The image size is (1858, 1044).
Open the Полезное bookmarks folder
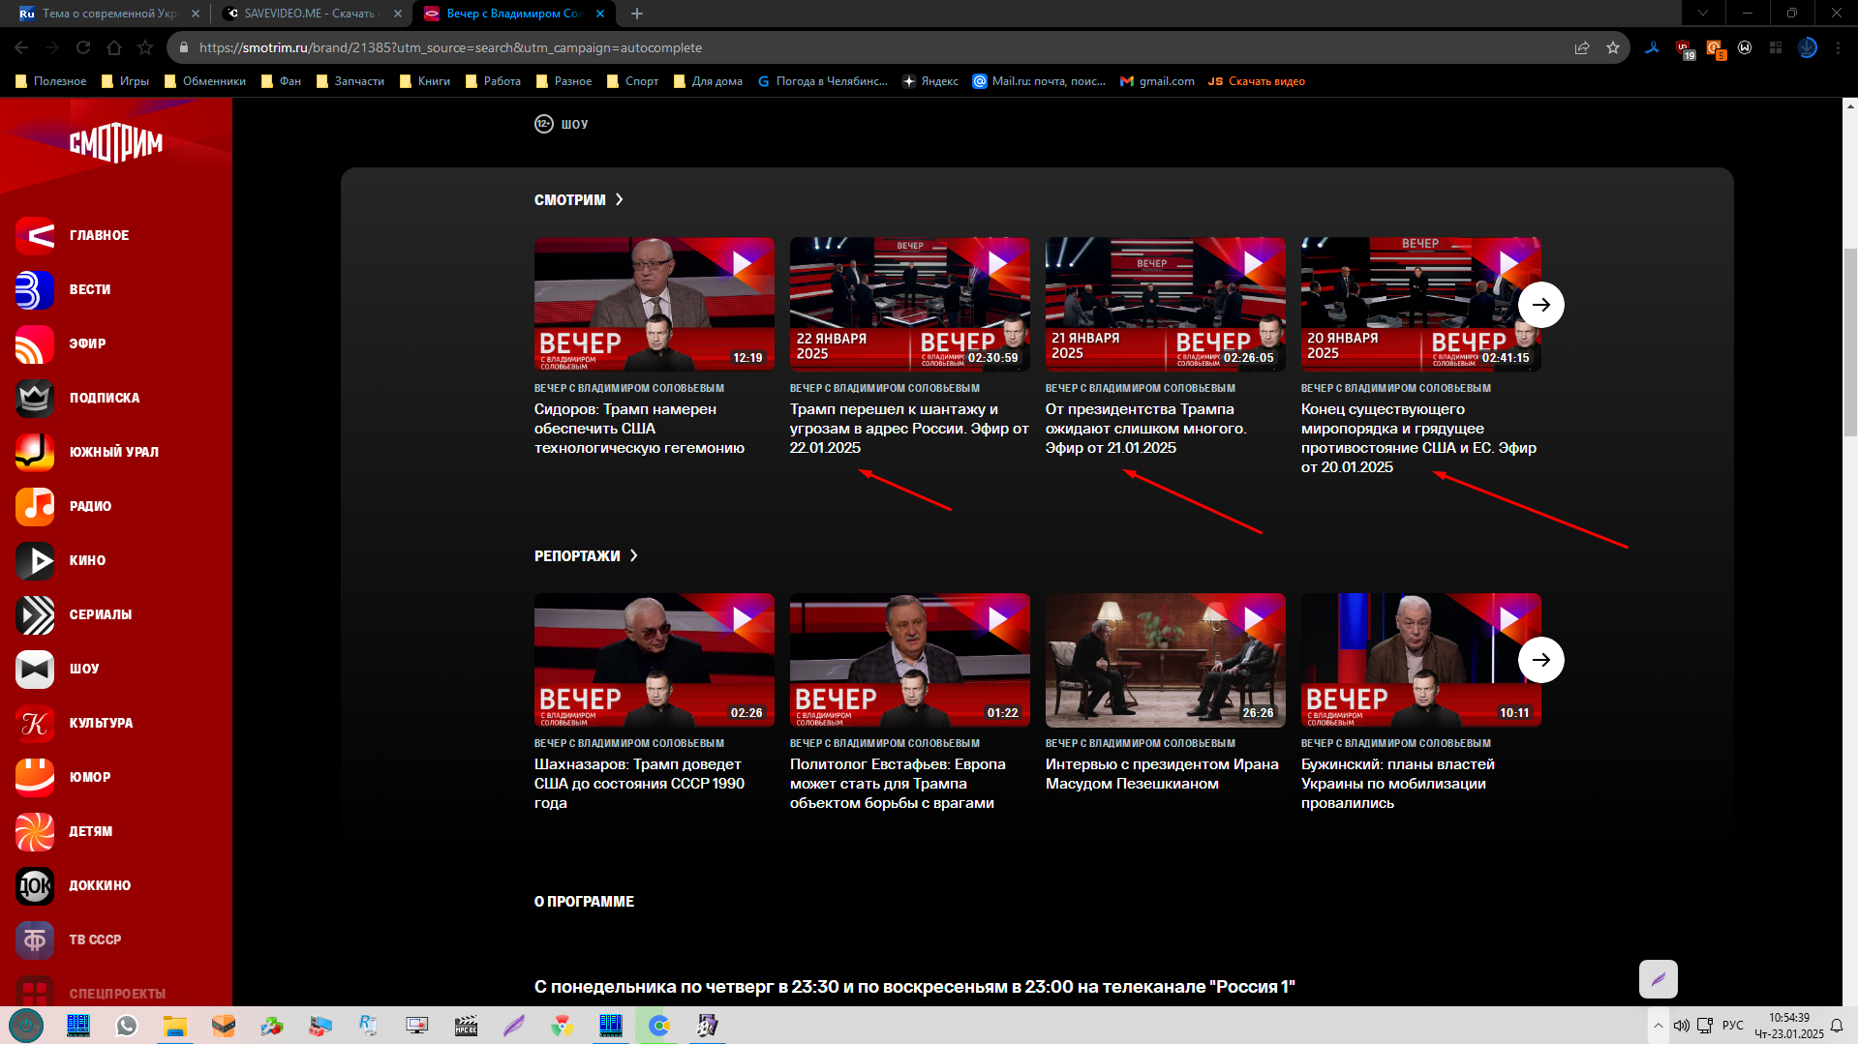pyautogui.click(x=51, y=81)
